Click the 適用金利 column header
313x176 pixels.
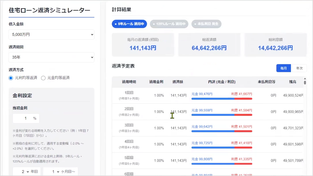click(156, 82)
